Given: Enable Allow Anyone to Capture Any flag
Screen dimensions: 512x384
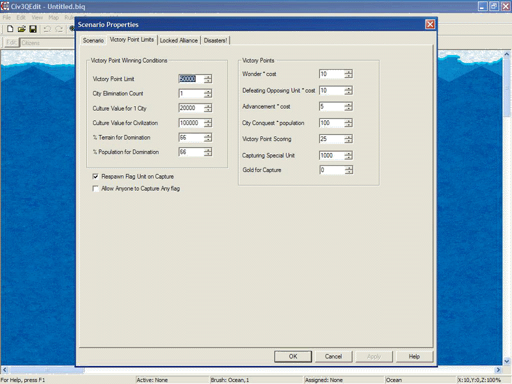Looking at the screenshot, I should [x=96, y=189].
